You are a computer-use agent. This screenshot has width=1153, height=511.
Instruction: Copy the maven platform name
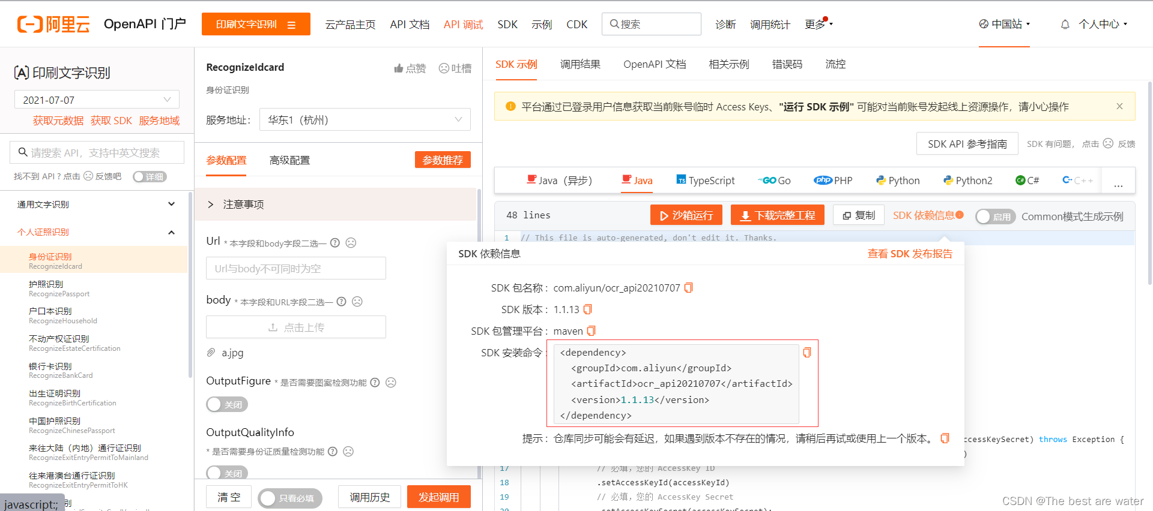(x=592, y=331)
